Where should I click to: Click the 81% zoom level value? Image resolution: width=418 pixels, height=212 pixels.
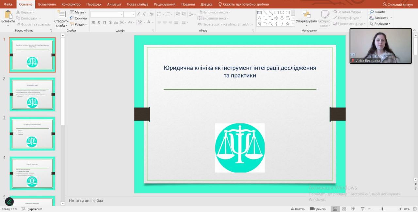tap(407, 209)
